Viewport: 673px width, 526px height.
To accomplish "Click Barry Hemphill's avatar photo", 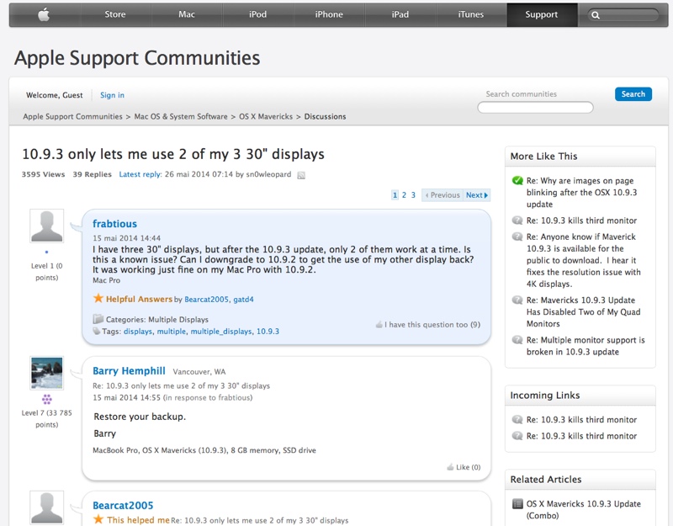I will [47, 373].
